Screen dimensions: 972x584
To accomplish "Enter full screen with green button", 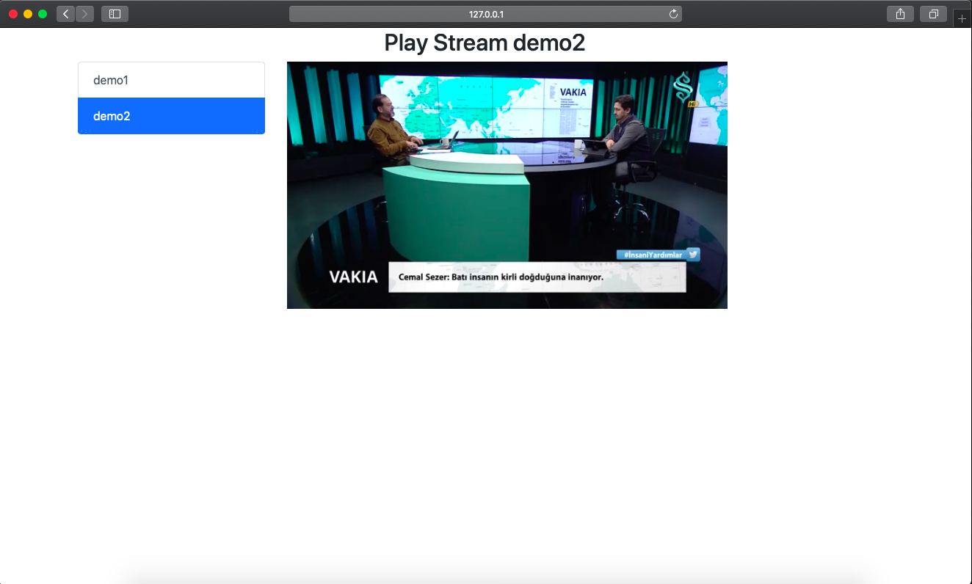I will [43, 14].
